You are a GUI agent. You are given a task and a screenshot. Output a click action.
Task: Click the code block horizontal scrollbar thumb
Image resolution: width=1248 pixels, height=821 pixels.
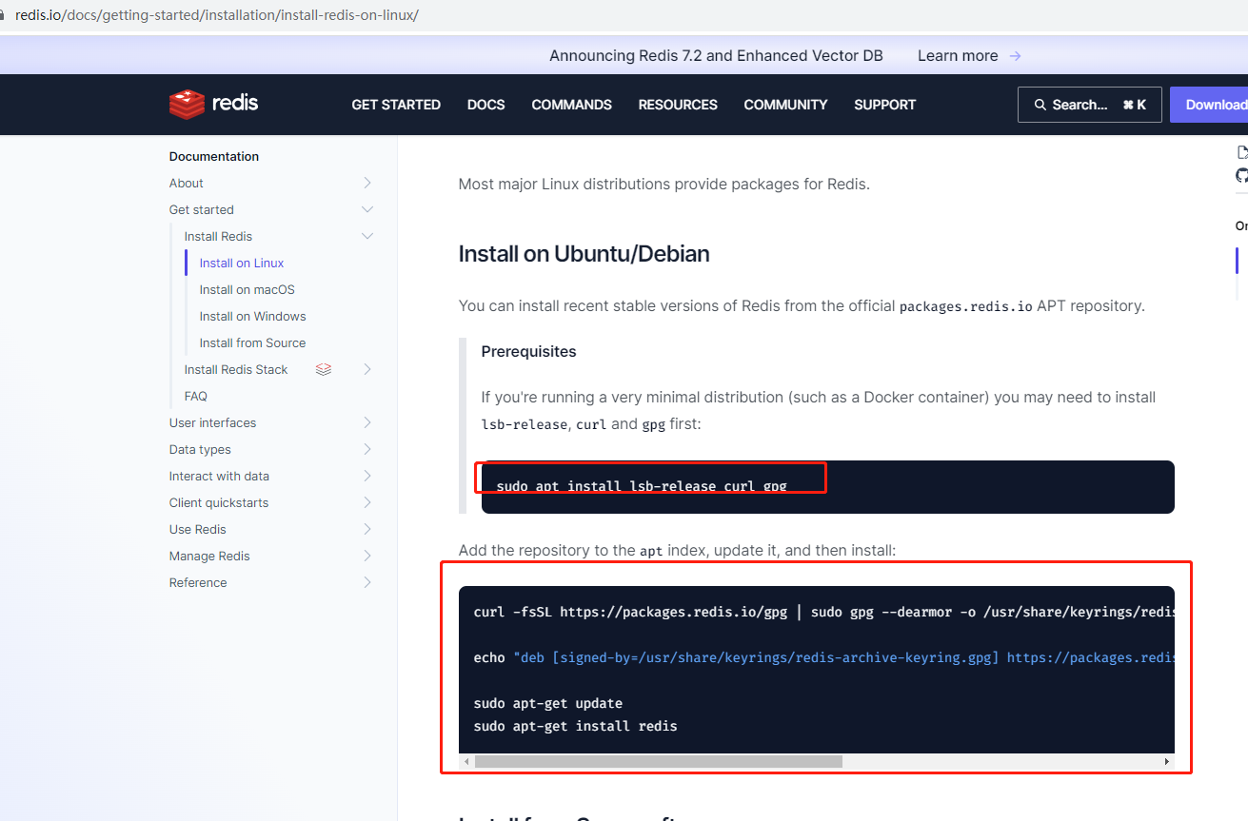click(x=659, y=761)
